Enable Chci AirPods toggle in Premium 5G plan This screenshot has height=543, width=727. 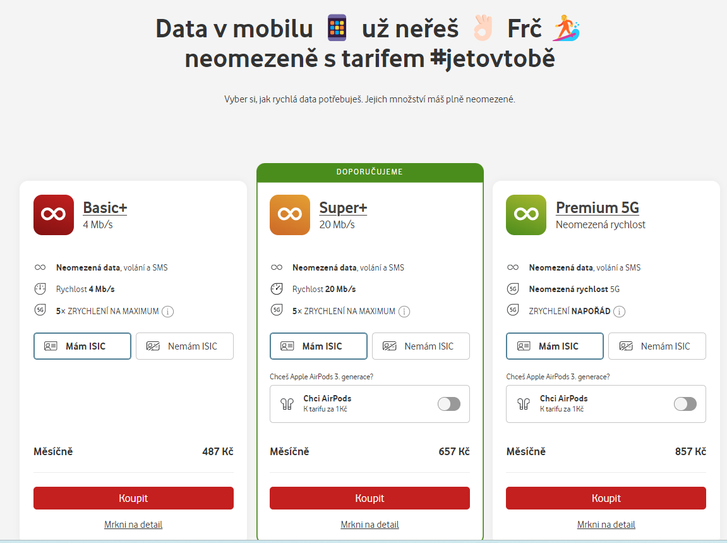(685, 404)
